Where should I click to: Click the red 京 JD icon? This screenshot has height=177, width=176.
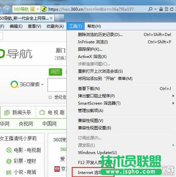click(57, 169)
